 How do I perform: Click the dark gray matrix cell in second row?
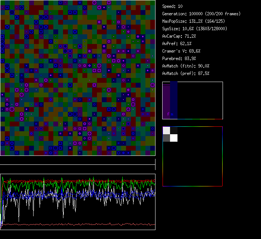[x=166, y=138]
